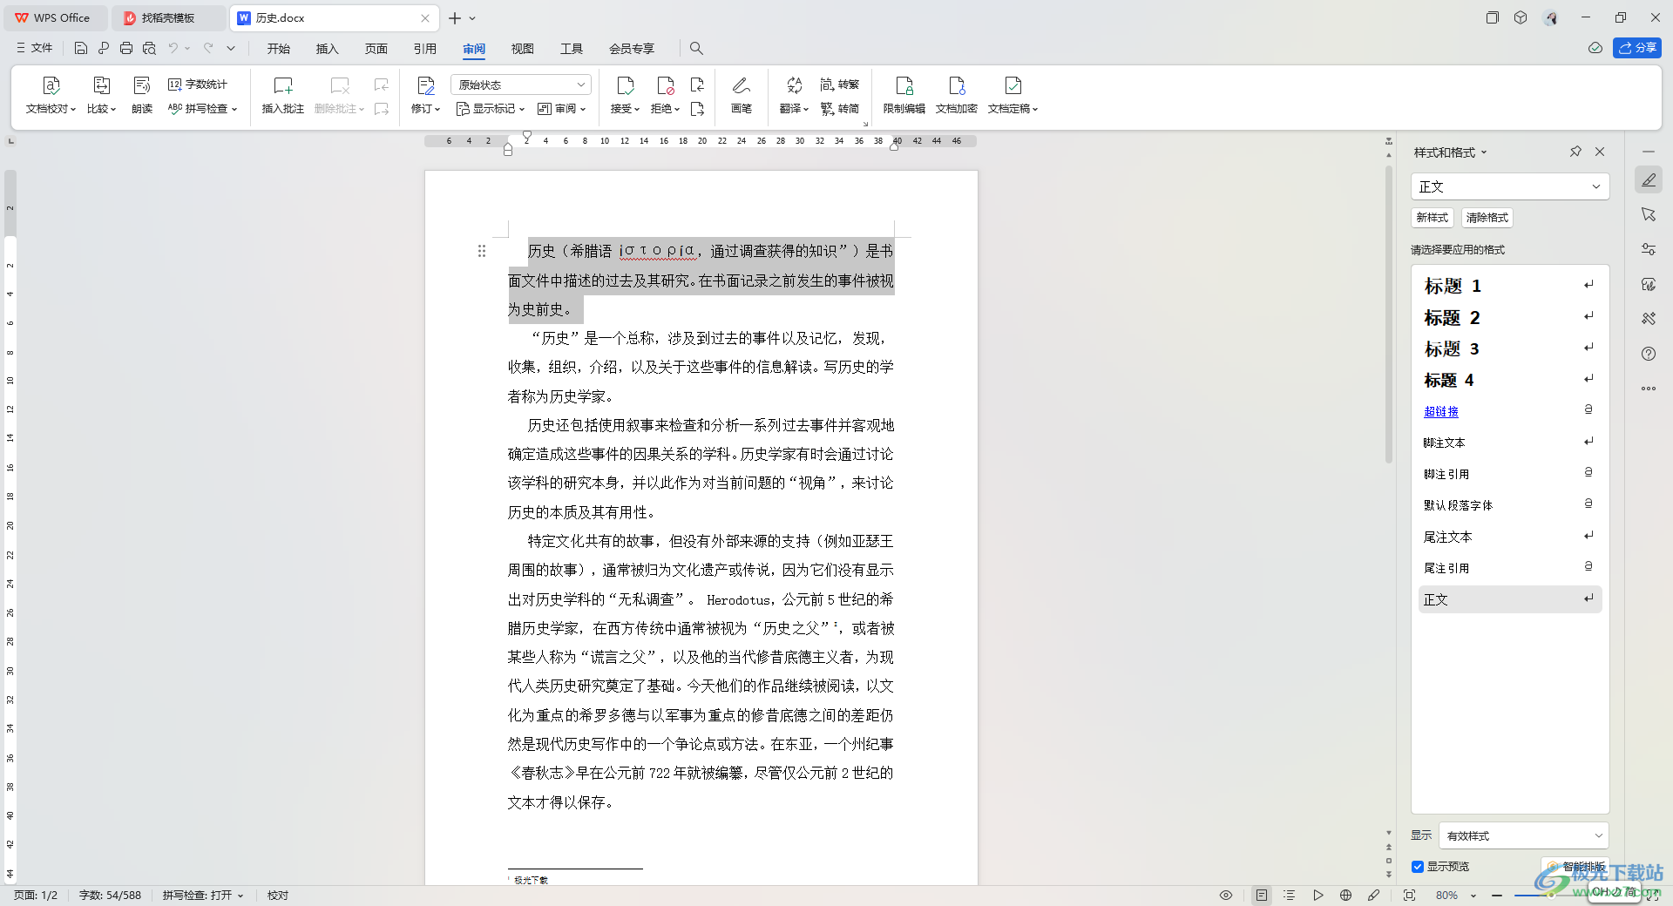Convert text with 转繁
1673x906 pixels.
pyautogui.click(x=840, y=85)
